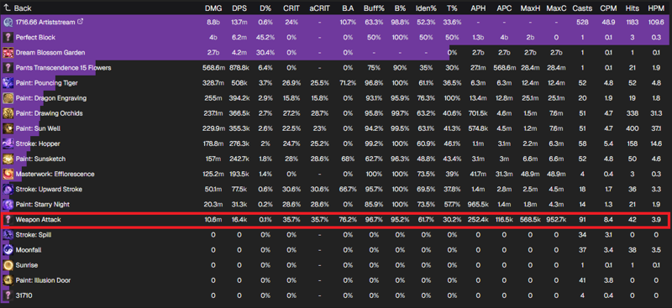
Task: Click the Sunrise skill icon
Action: point(8,265)
